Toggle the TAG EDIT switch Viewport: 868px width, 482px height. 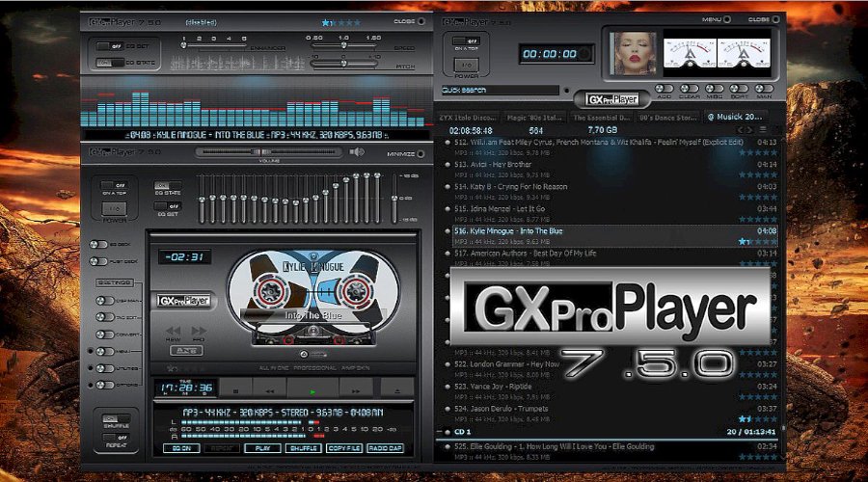point(104,317)
